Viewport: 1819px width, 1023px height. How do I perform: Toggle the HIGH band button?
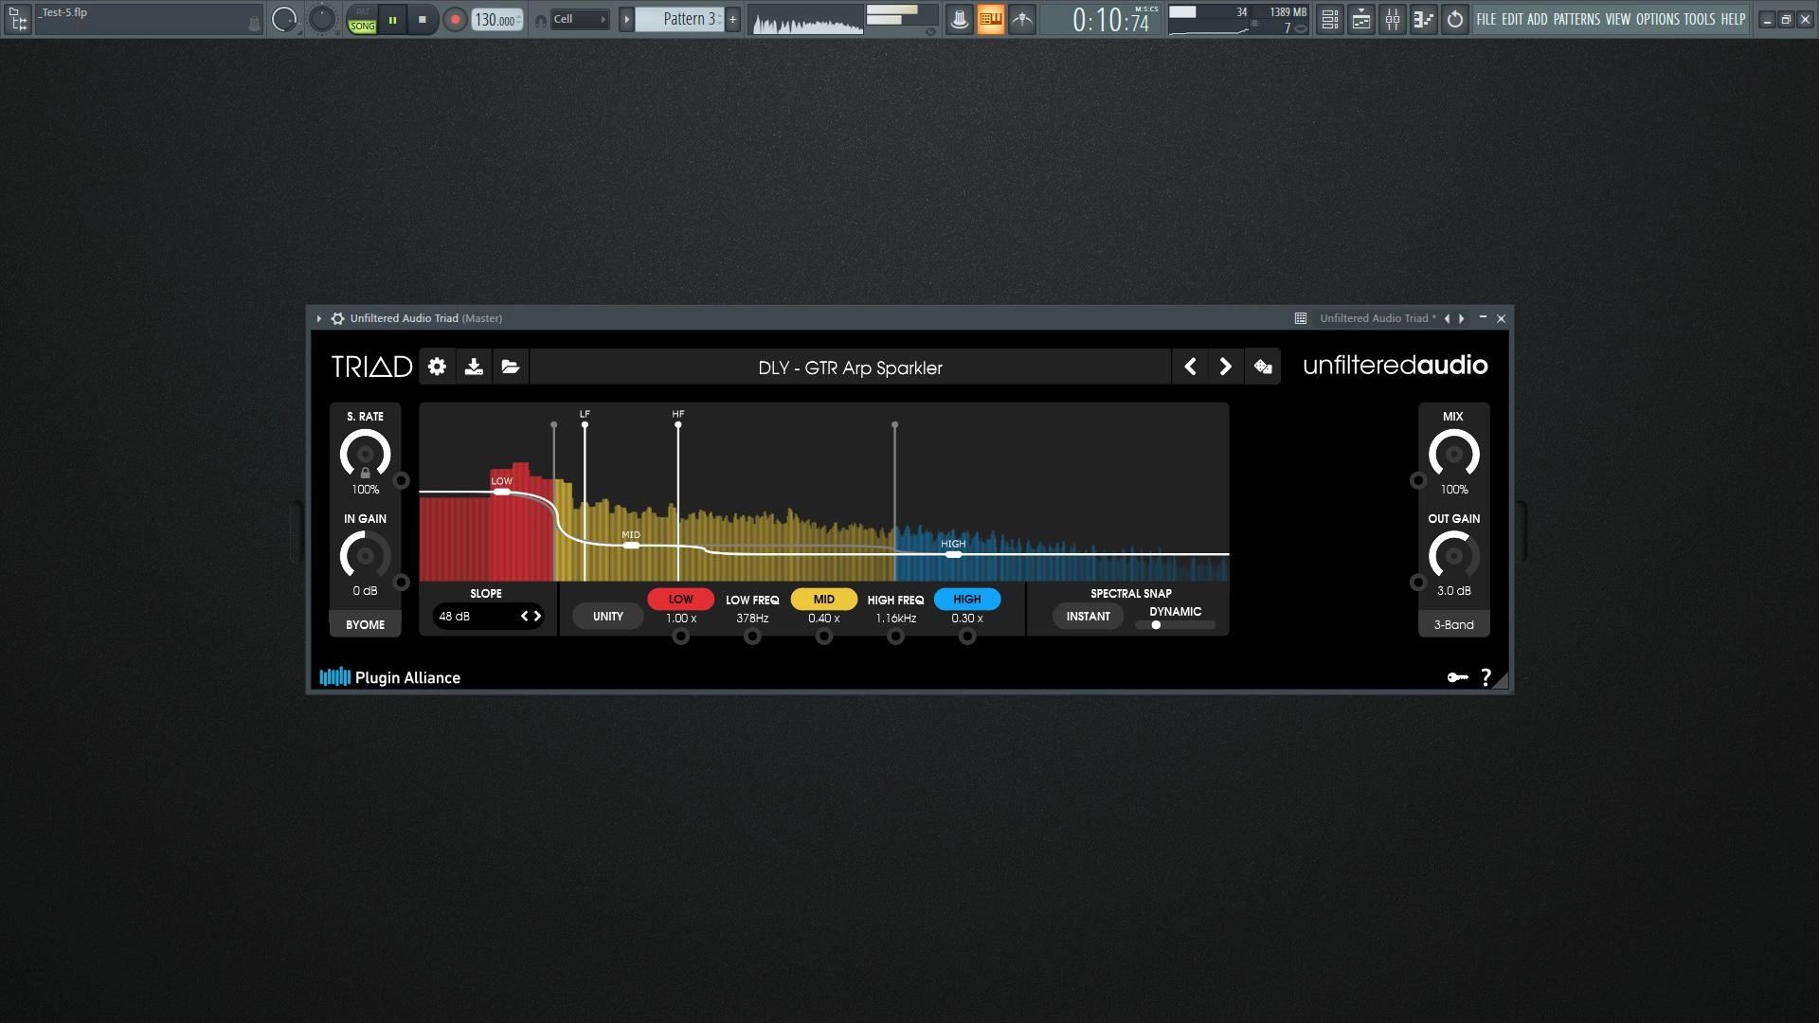point(966,600)
